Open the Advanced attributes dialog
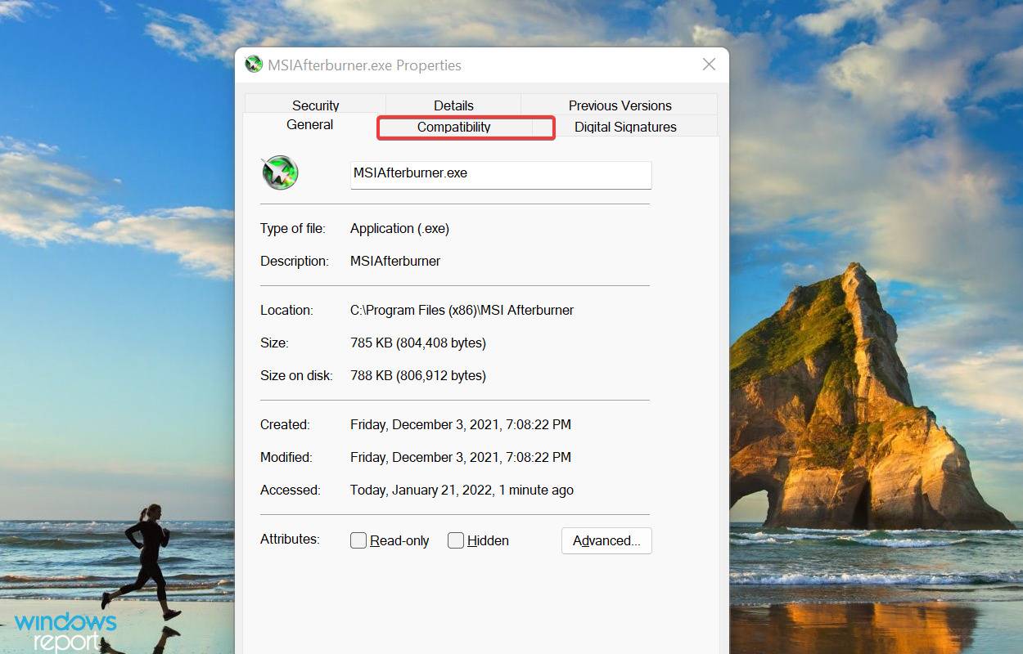This screenshot has height=654, width=1023. click(606, 540)
